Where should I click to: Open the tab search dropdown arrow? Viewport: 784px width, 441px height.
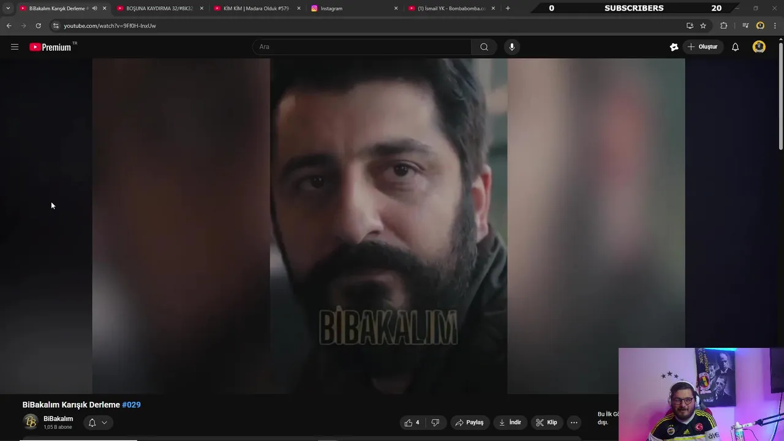click(x=8, y=9)
